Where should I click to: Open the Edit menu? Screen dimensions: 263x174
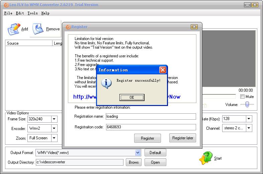(x=20, y=13)
